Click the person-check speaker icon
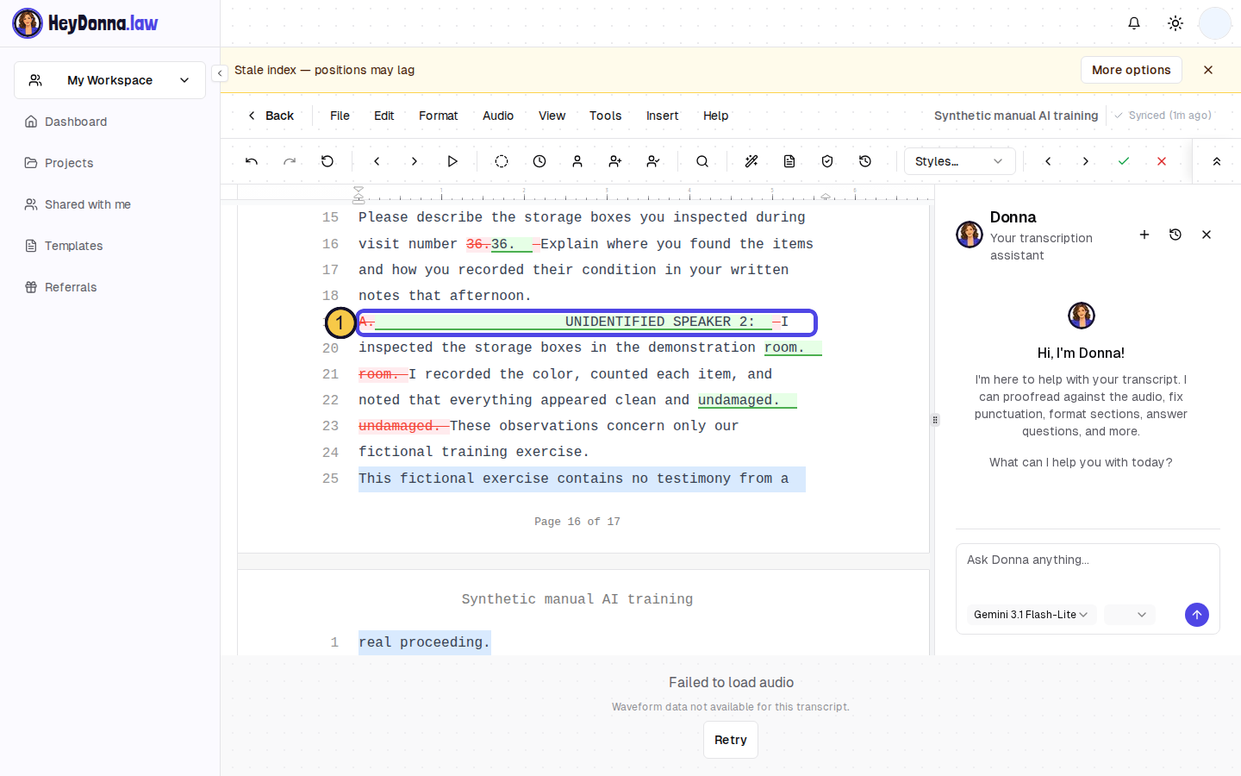Screen dimensions: 1241x776 click(x=653, y=161)
